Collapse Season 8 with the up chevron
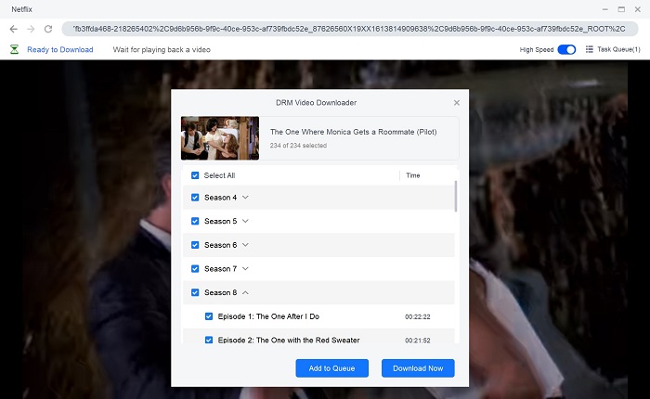 tap(245, 292)
